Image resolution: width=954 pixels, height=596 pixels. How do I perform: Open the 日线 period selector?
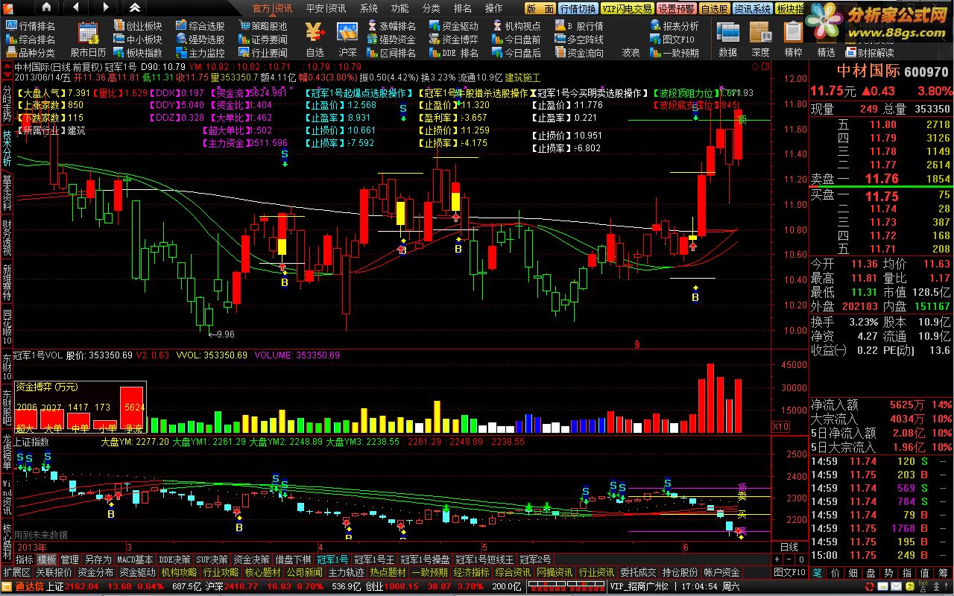tap(789, 548)
